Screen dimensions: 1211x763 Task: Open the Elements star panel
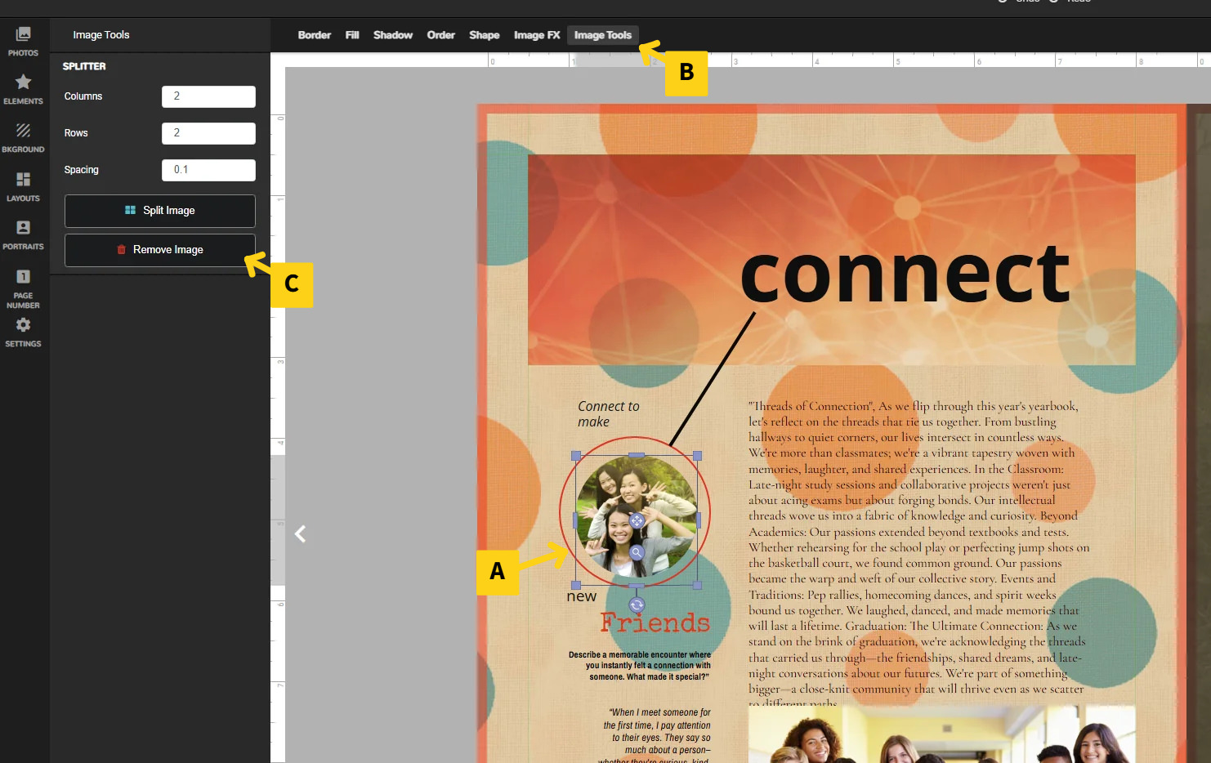coord(23,90)
